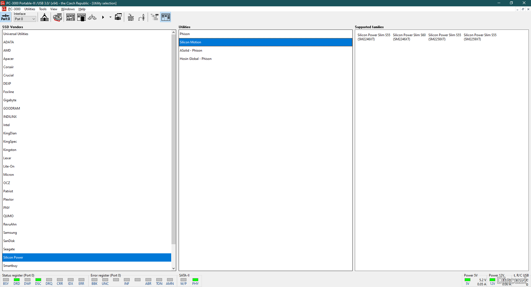Open the PC-3000 menu
531x287 pixels.
tap(14, 9)
